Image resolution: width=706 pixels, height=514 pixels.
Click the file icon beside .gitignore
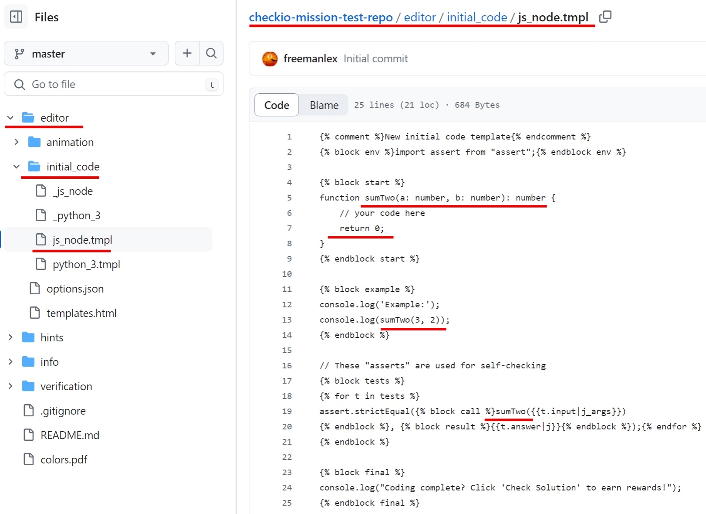[29, 410]
